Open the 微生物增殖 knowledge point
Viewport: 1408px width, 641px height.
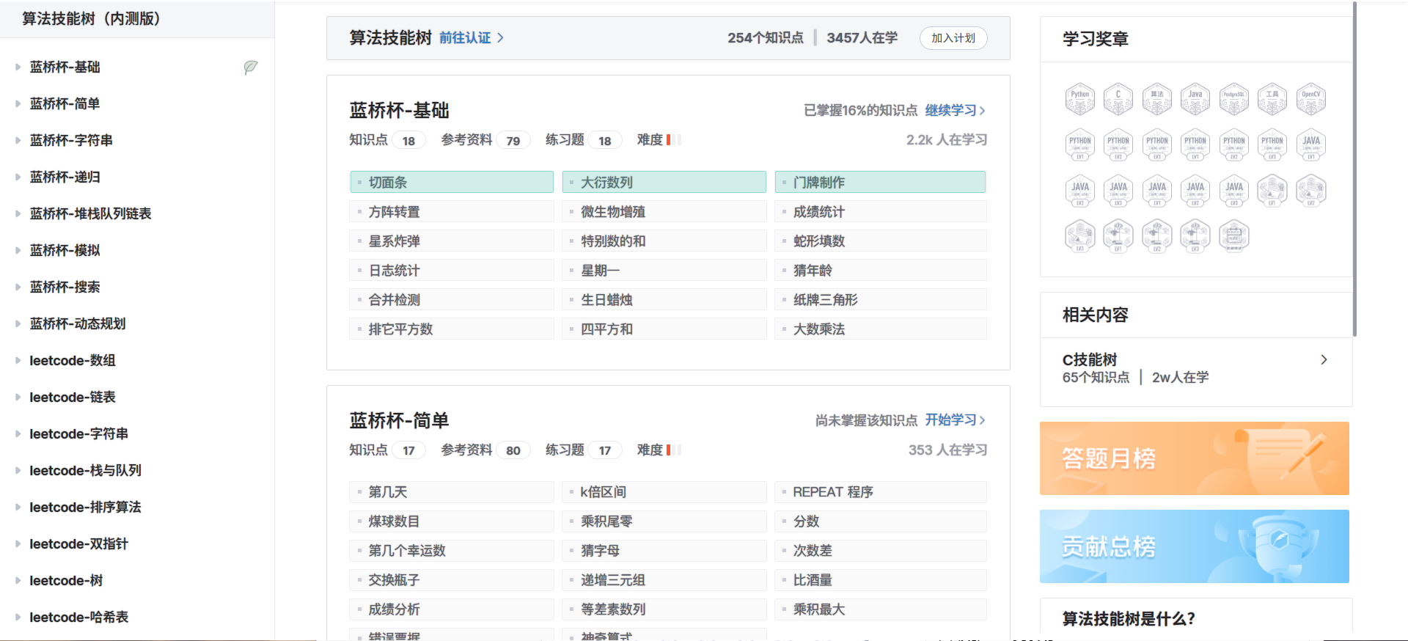pyautogui.click(x=664, y=211)
